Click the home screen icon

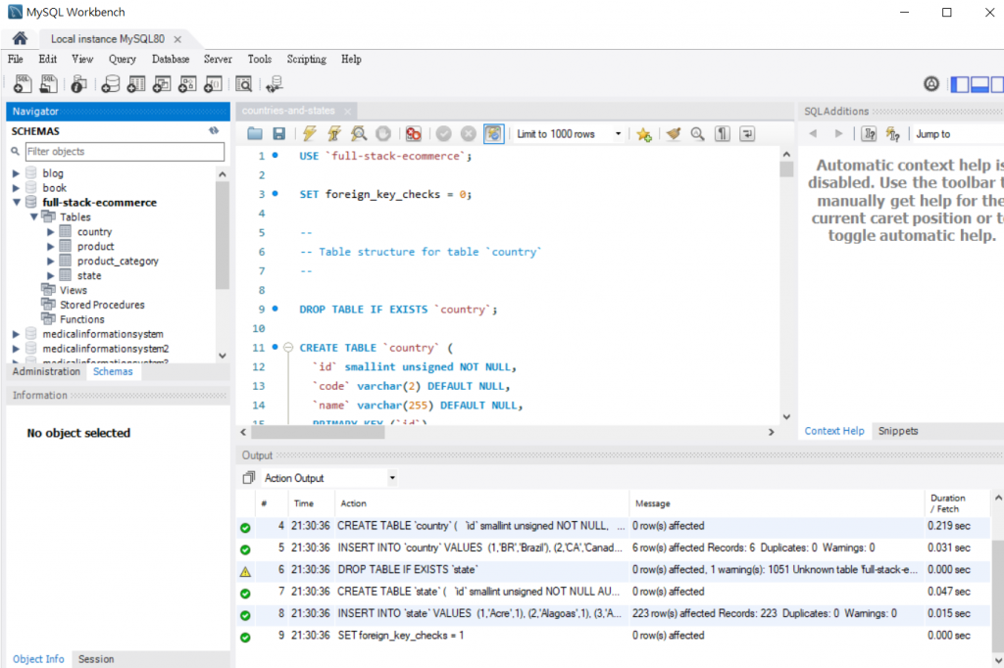coord(19,38)
